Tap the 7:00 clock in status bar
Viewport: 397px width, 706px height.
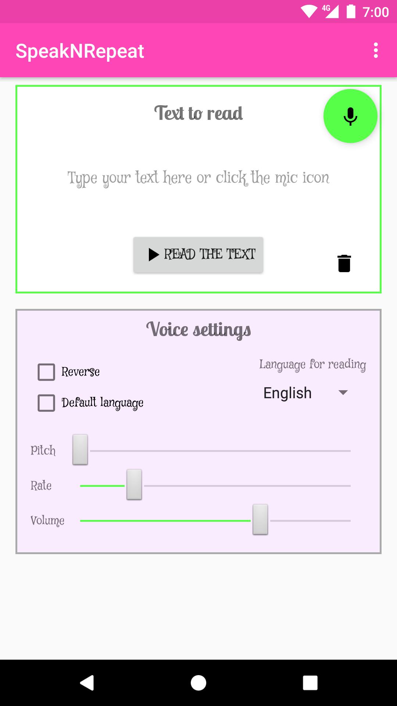[x=375, y=12]
